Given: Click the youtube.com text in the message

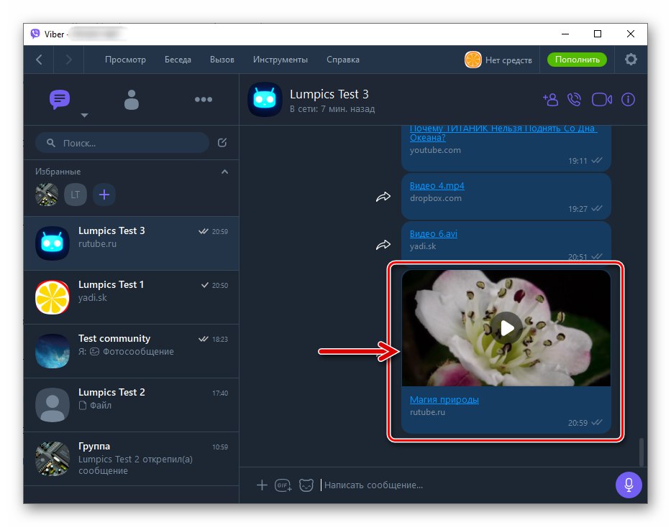Looking at the screenshot, I should coord(435,150).
